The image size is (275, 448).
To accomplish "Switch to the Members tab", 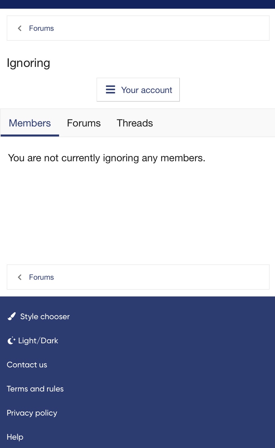I will (30, 123).
